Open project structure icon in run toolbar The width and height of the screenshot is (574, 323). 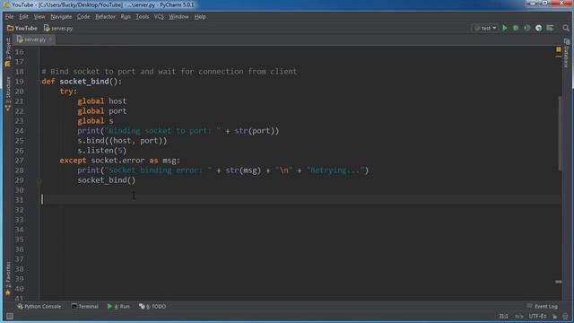(550, 28)
